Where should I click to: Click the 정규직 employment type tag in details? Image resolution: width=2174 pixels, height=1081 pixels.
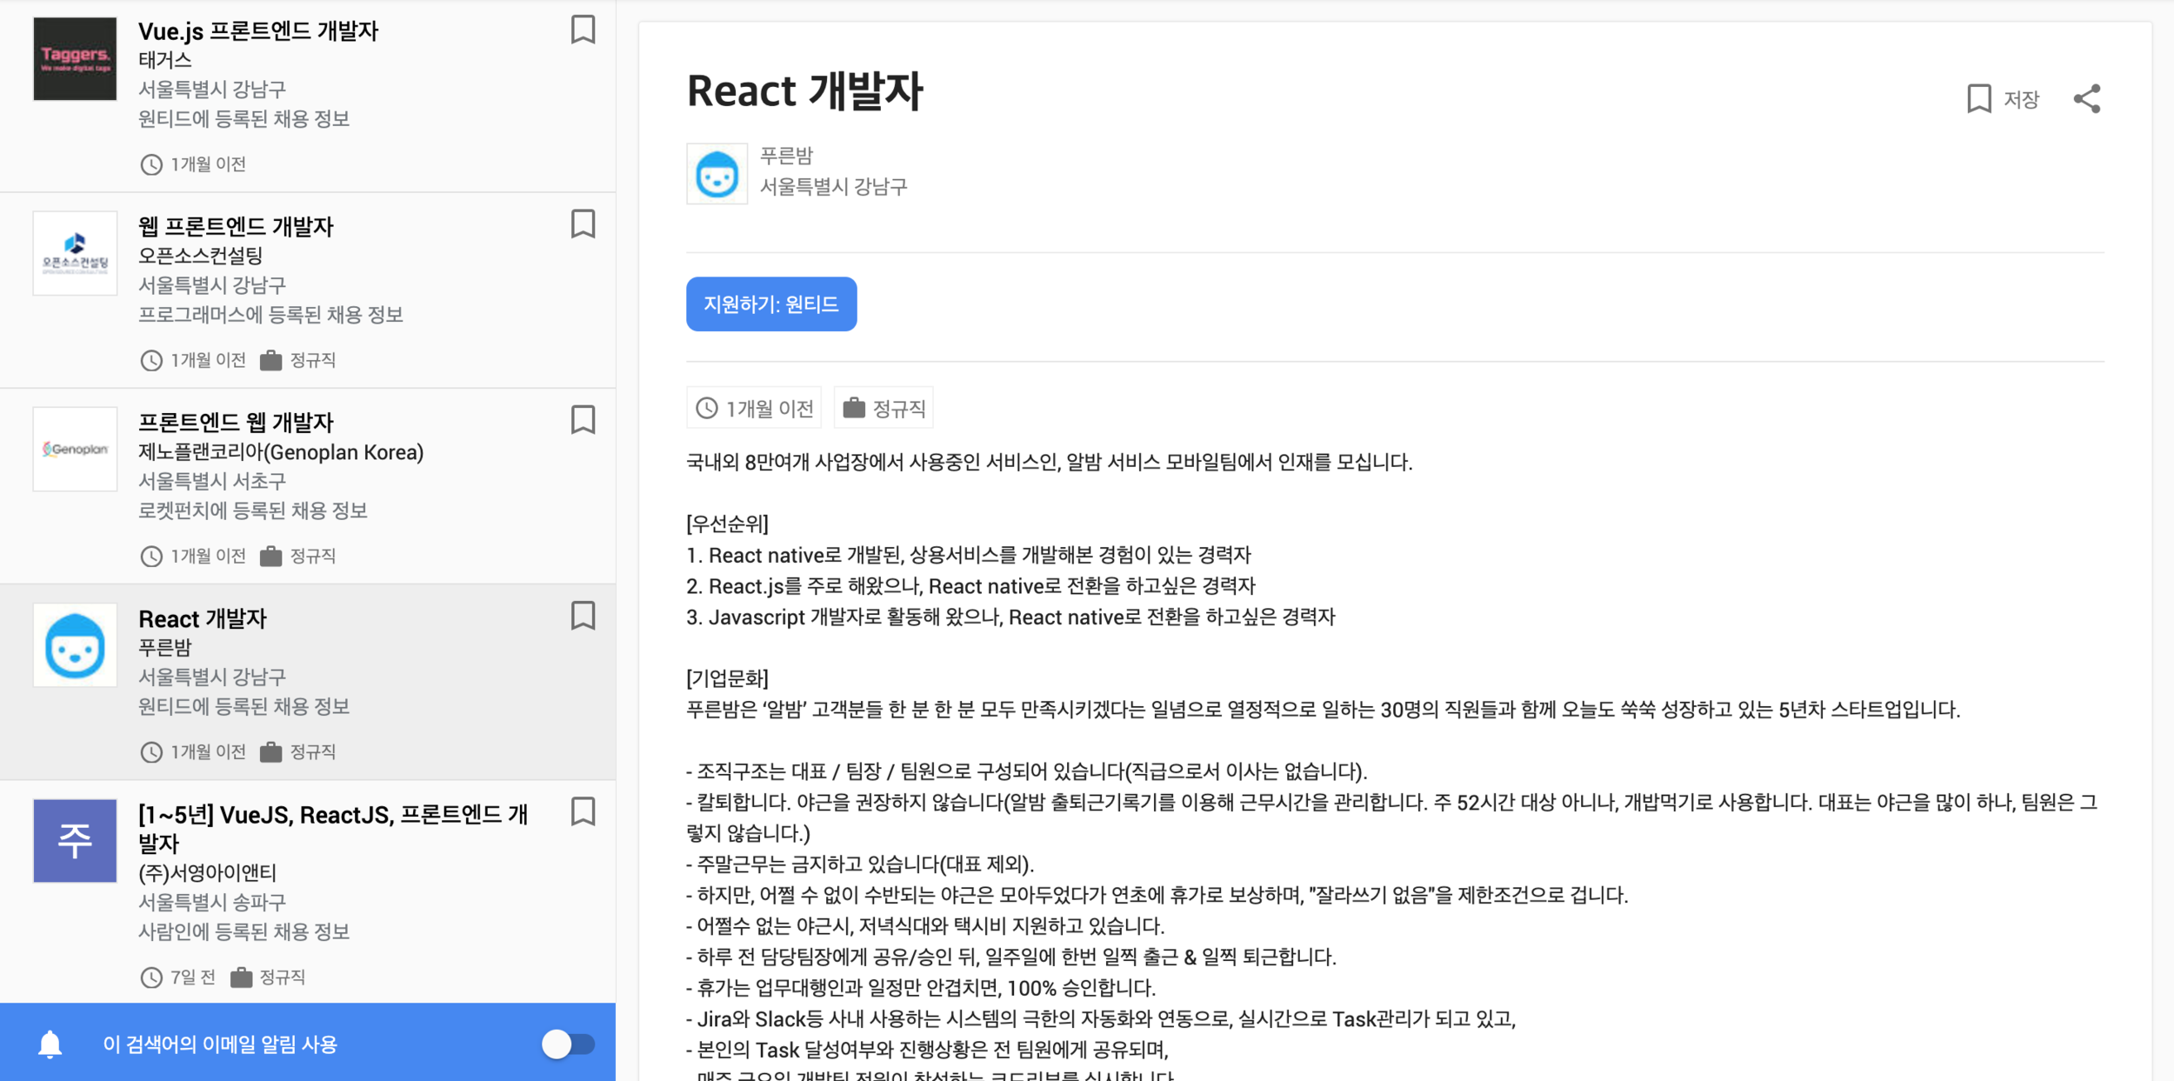(884, 408)
